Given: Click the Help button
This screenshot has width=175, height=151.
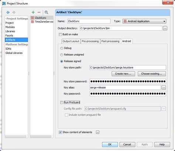Looking at the screenshot, I should (162, 144).
